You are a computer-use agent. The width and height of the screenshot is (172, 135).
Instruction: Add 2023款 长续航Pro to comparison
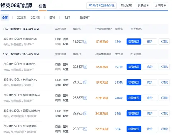point(164,67)
